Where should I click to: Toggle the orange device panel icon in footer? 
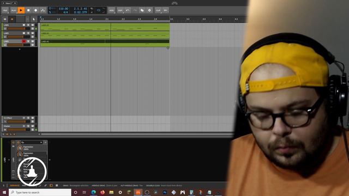click(51, 185)
